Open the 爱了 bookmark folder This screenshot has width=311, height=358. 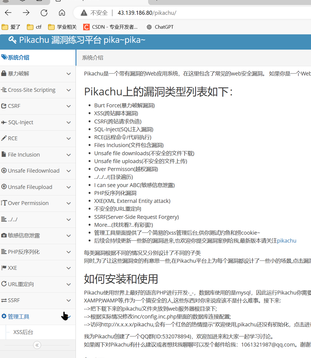coord(11,27)
